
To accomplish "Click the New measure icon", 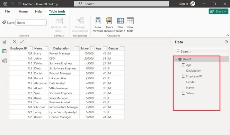I will (x=98, y=25).
